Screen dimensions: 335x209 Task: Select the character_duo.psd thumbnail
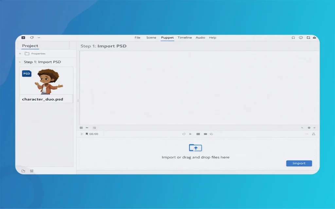[x=46, y=82]
